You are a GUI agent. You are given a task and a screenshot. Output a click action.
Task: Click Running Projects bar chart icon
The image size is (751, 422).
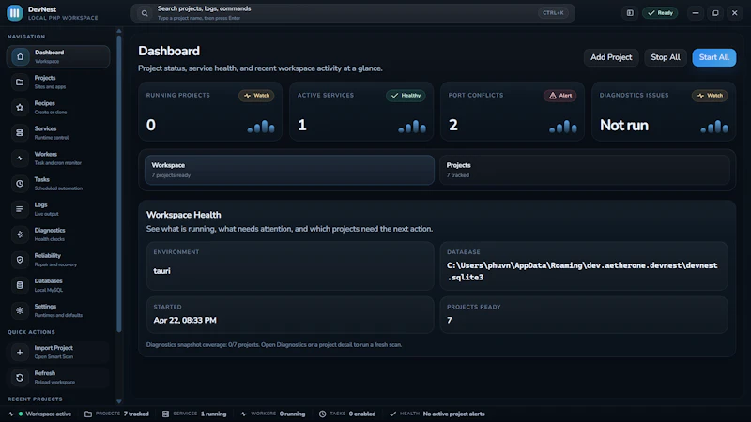pyautogui.click(x=261, y=127)
